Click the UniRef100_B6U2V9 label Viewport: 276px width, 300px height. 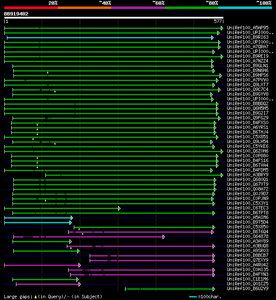click(x=248, y=288)
